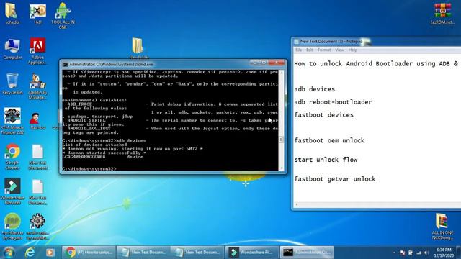Open the sohedul folder on desktop
The width and height of the screenshot is (461, 259).
pyautogui.click(x=12, y=13)
